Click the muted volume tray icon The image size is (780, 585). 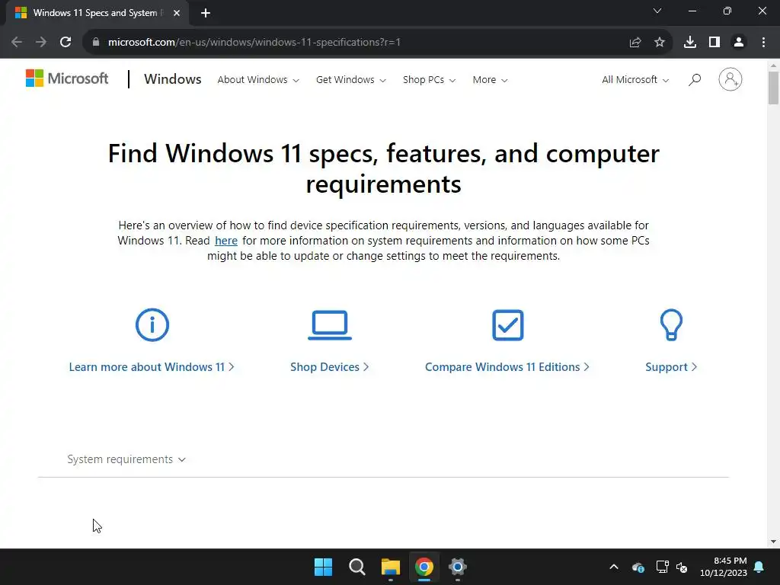click(682, 567)
